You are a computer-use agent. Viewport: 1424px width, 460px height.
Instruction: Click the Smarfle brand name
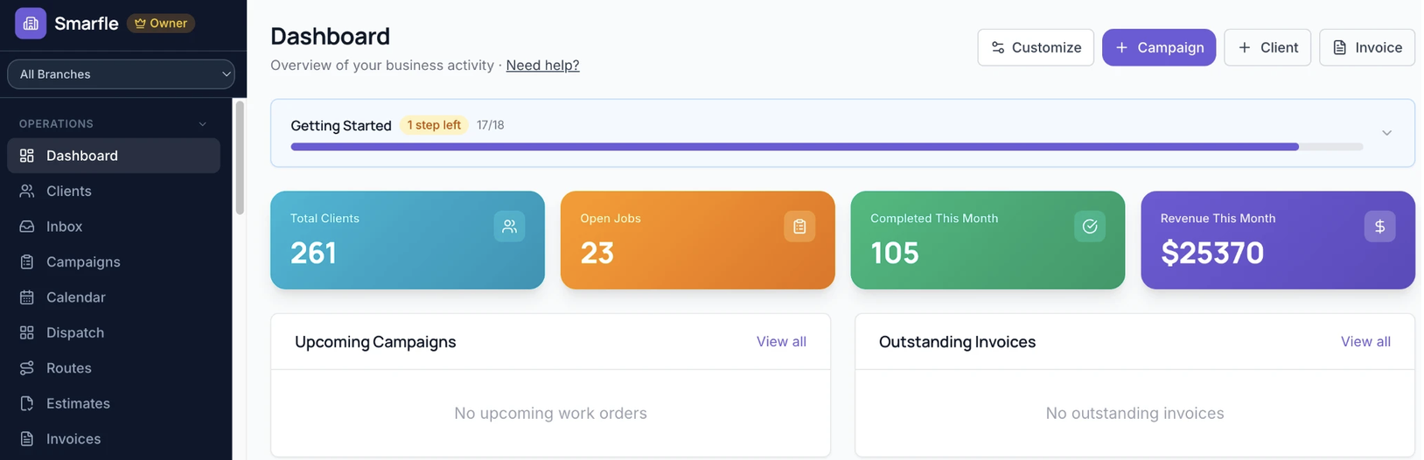click(x=87, y=24)
